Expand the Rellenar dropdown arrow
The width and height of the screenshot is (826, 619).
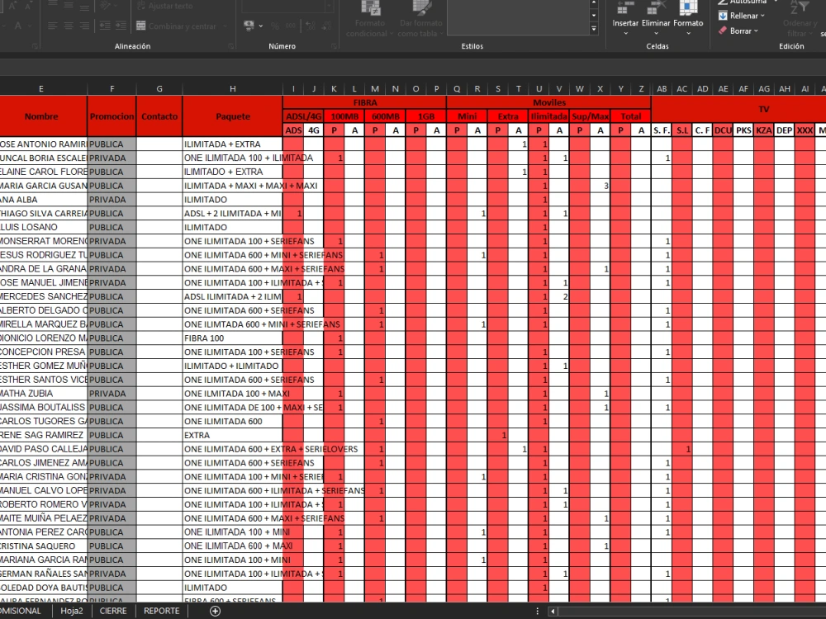point(762,16)
